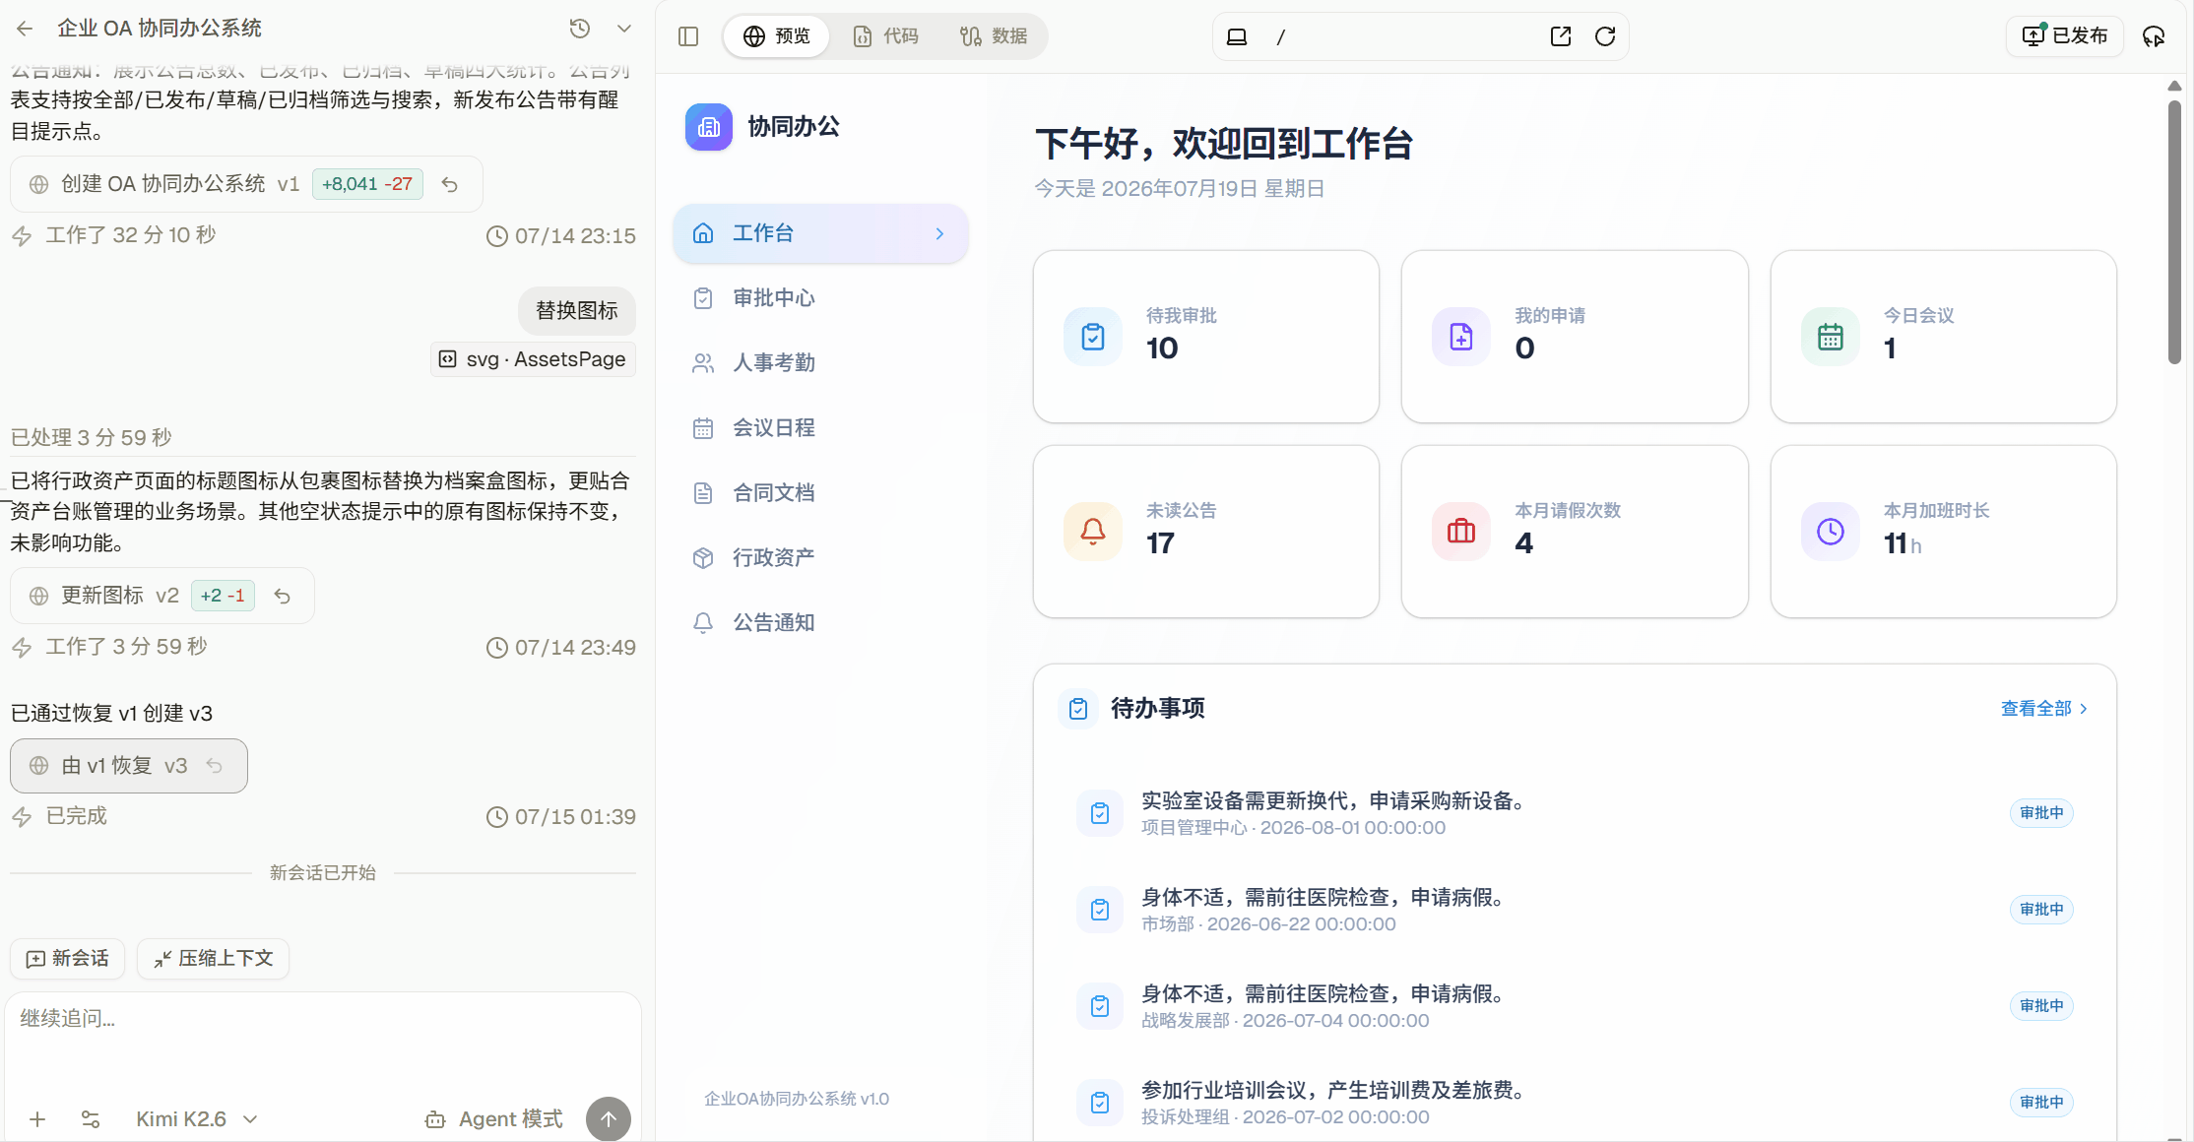Click the 查看全部 link
Screen dimensions: 2194x1142
[2044, 709]
